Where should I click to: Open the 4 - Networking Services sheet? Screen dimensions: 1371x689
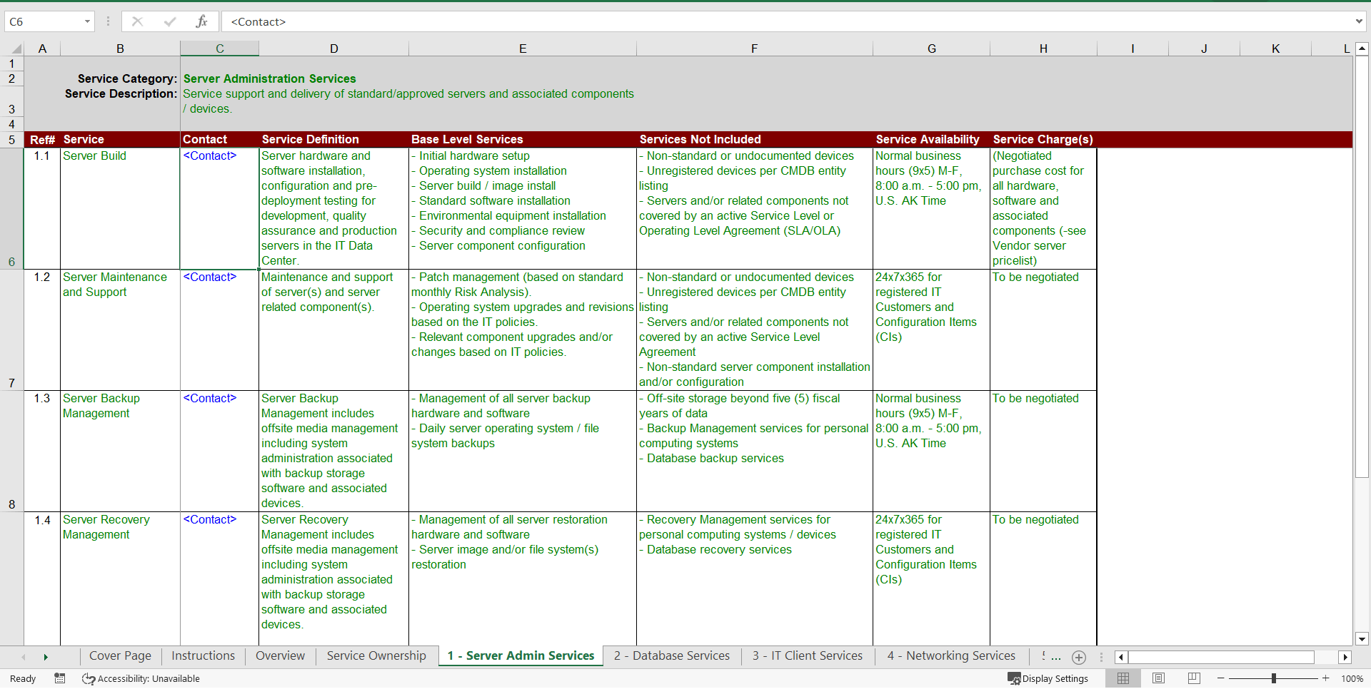coord(951,656)
